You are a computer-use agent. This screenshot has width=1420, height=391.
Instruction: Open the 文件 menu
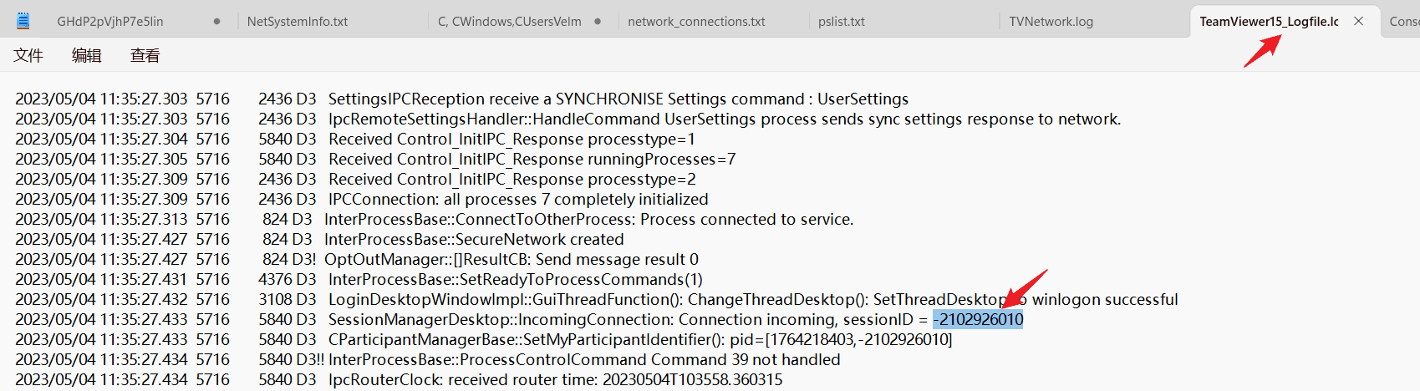tap(28, 56)
